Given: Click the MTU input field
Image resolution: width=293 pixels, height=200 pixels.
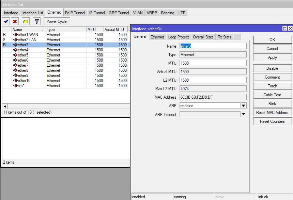Looking at the screenshot, I should coord(213,63).
